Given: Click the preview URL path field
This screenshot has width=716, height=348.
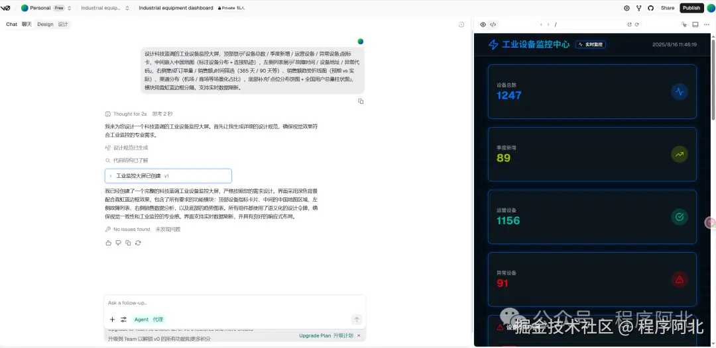Looking at the screenshot, I should tap(589, 24).
